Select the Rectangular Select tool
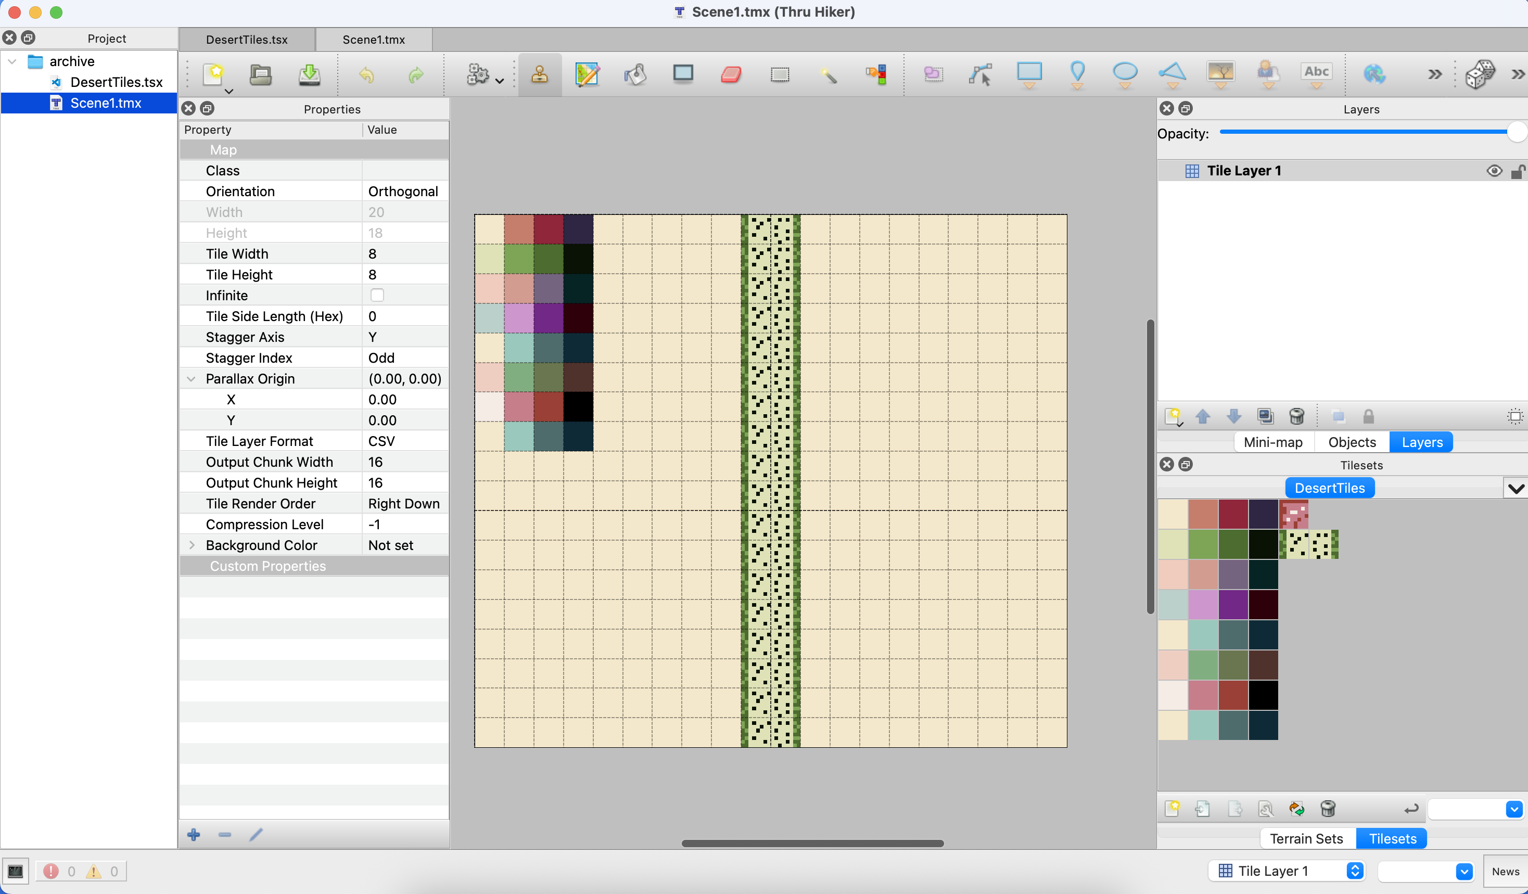Image resolution: width=1528 pixels, height=894 pixels. 780,74
